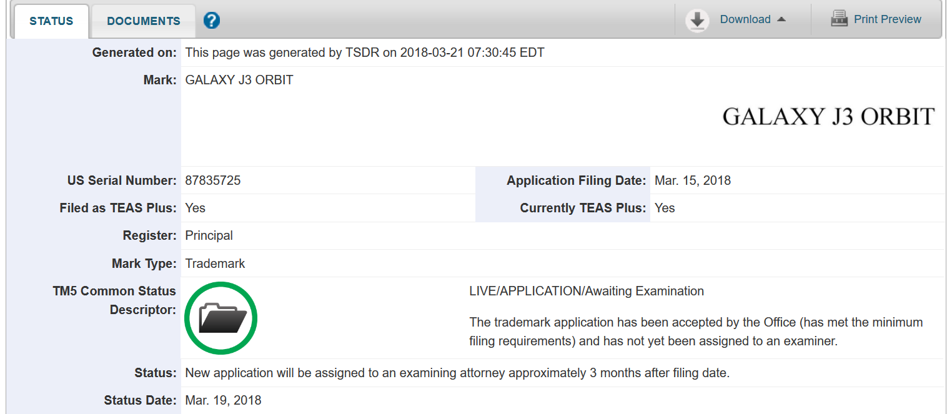Click the examining attorney status sentence

457,373
